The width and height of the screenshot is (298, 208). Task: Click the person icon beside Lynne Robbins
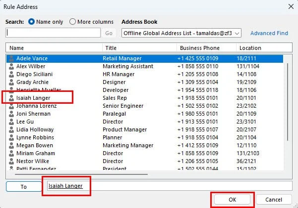(11, 137)
